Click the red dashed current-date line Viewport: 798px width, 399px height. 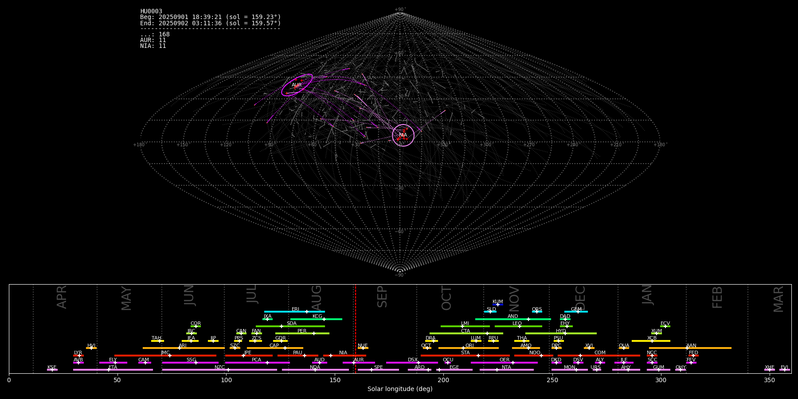355,329
